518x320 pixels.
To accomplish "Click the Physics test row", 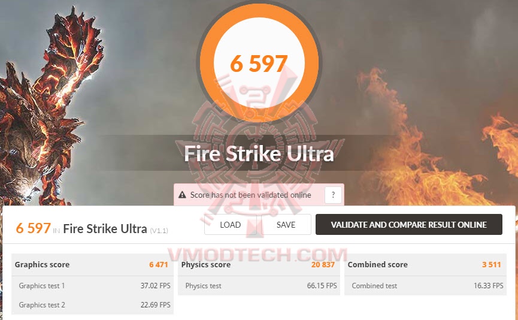I will coord(259,286).
